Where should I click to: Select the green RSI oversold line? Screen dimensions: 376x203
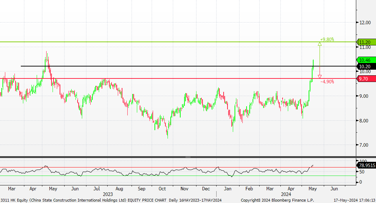pyautogui.click(x=178, y=176)
